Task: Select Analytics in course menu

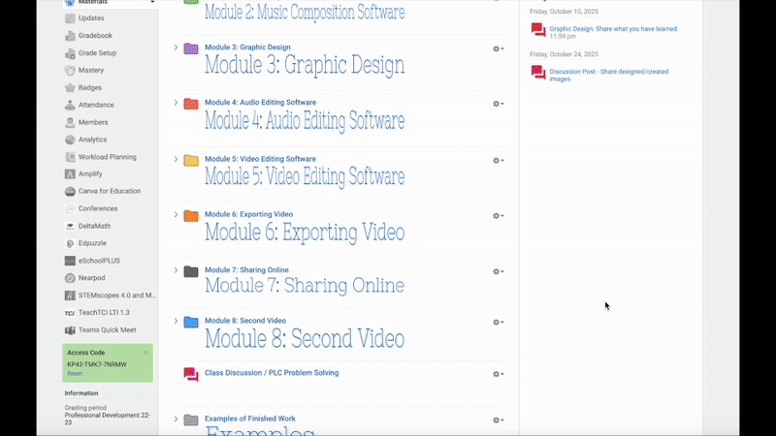Action: [x=92, y=140]
